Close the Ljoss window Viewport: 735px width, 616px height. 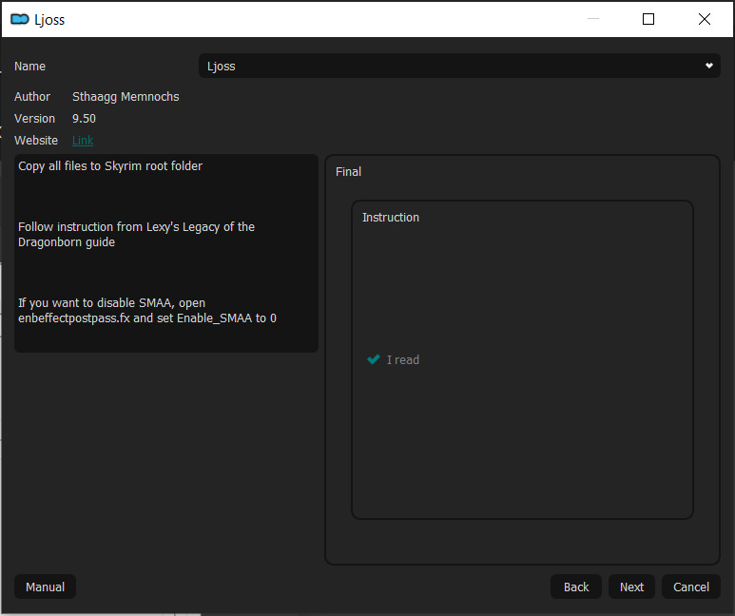point(704,19)
